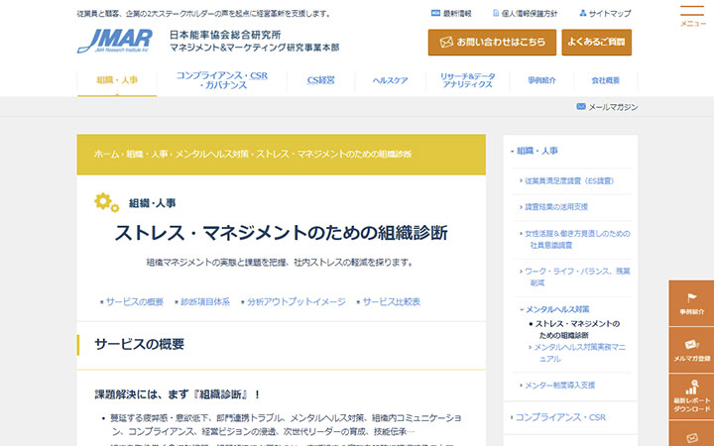
Task: Select リサーチ&データアナリティクス tab
Action: tap(467, 80)
